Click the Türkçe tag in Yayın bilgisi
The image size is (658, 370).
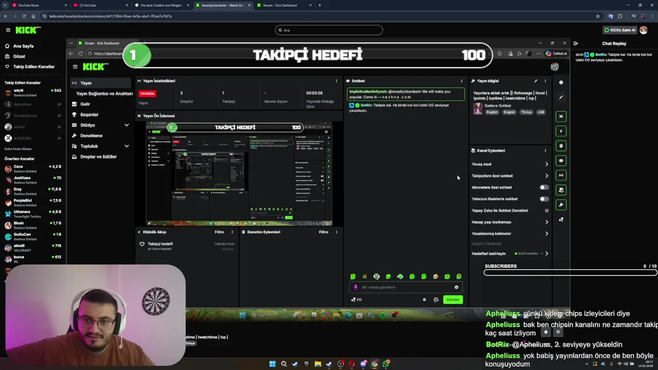(526, 112)
